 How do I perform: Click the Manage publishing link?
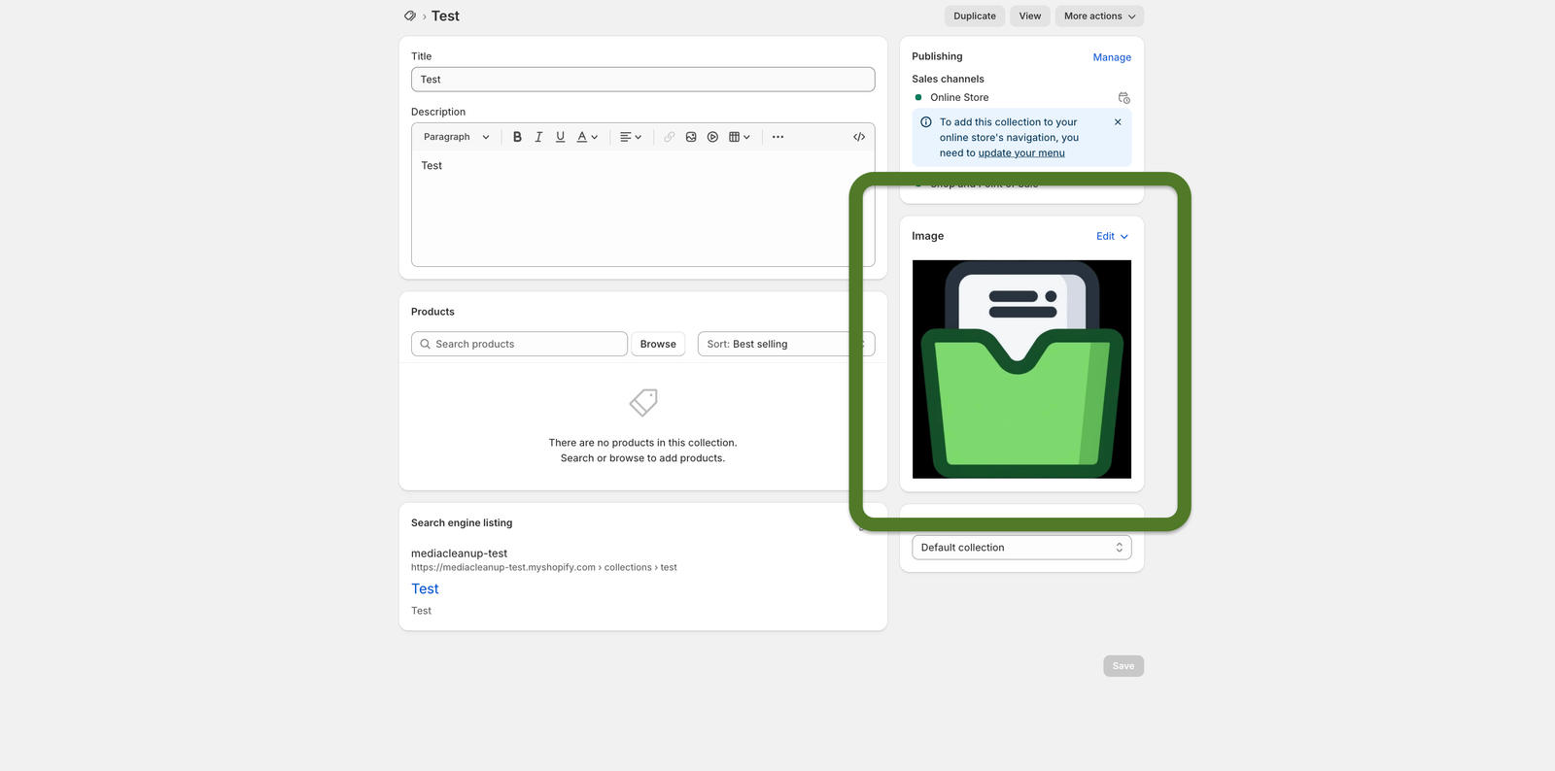pos(1112,57)
